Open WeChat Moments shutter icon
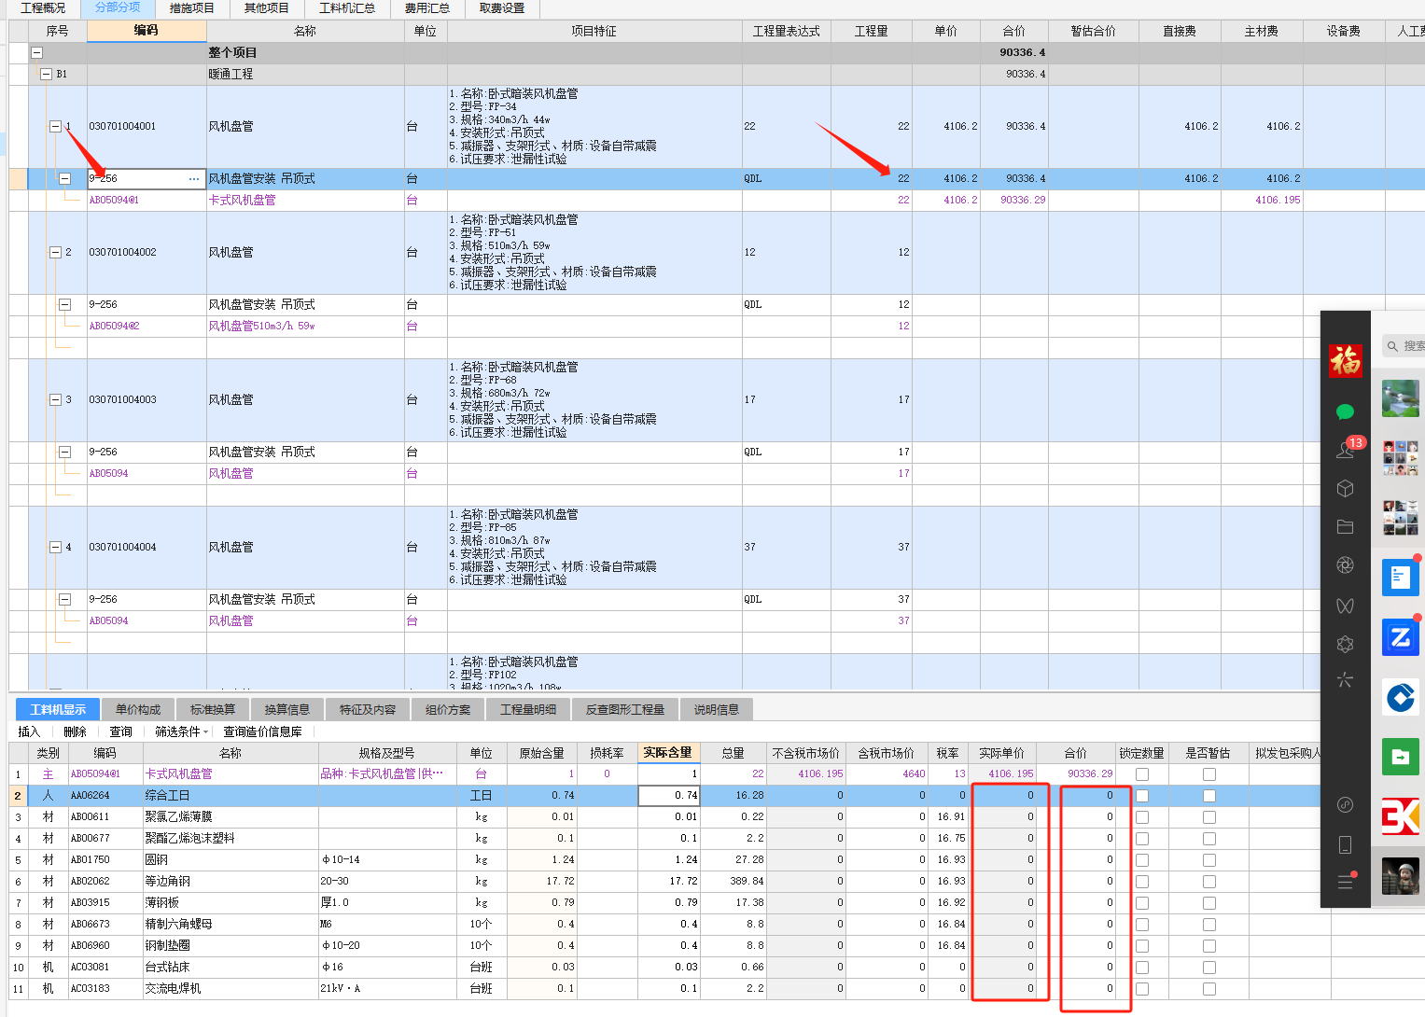 click(1345, 564)
